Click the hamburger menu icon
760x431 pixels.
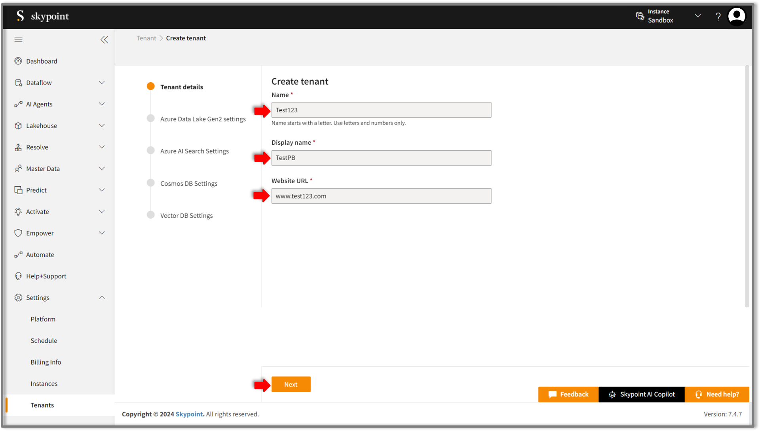point(18,40)
